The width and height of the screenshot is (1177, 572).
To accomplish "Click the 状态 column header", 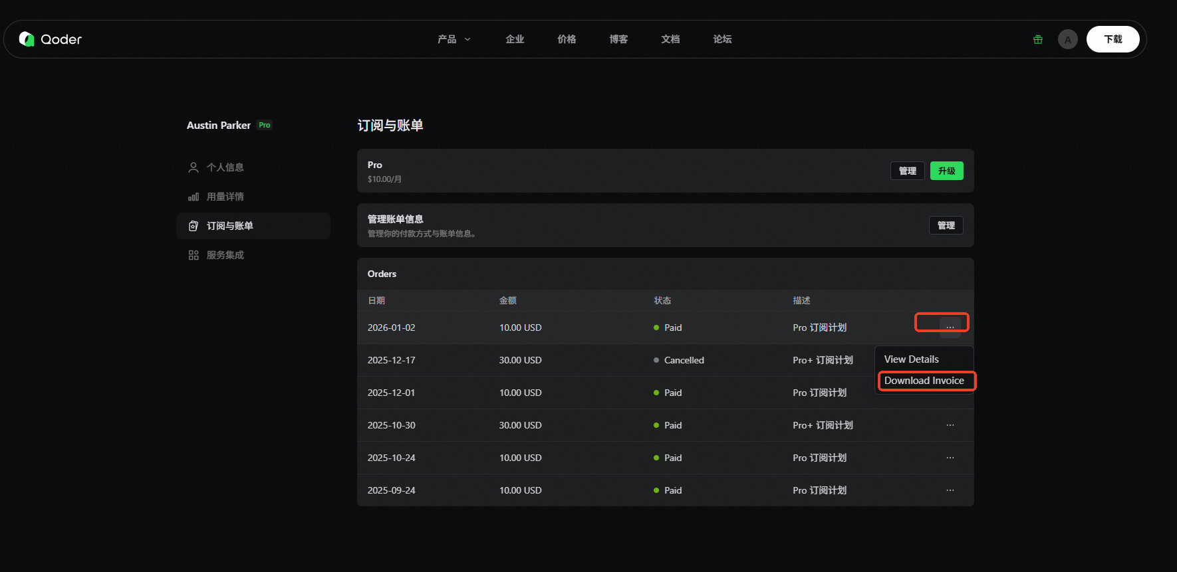I will 662,301.
